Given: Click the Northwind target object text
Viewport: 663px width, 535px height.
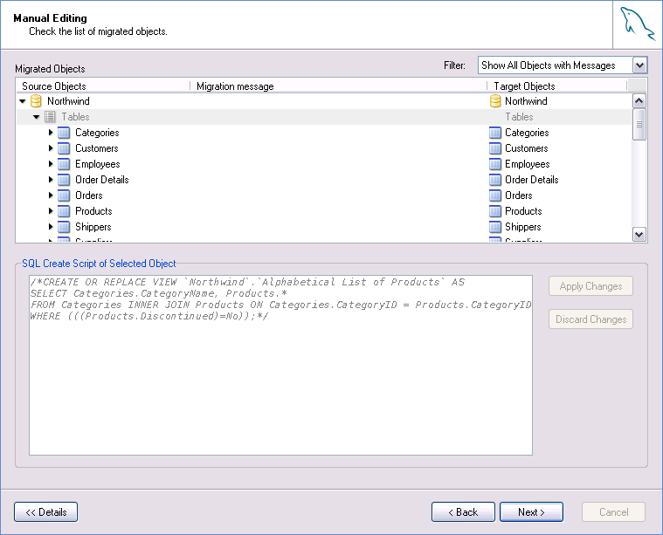Looking at the screenshot, I should click(x=526, y=101).
